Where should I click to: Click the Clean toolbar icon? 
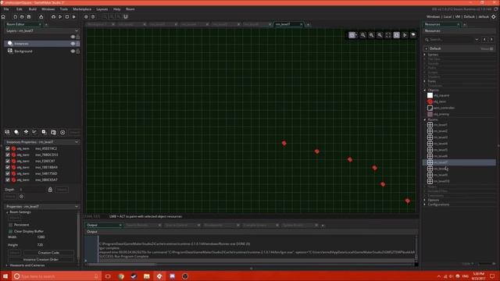point(74,16)
